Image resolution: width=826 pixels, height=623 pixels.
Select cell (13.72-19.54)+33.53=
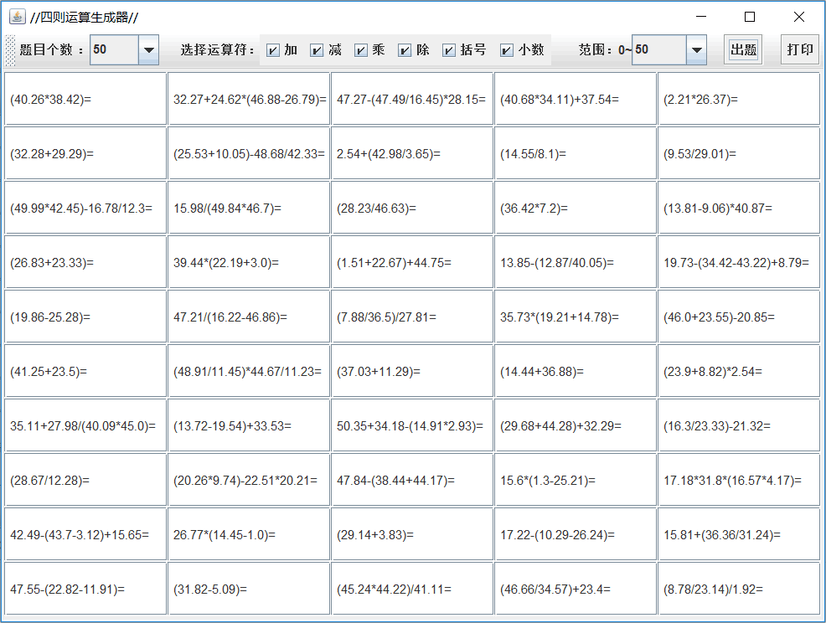(249, 425)
